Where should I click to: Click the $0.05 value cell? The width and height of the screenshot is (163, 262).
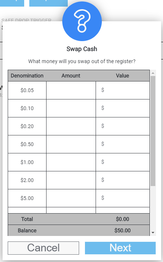pos(123,90)
